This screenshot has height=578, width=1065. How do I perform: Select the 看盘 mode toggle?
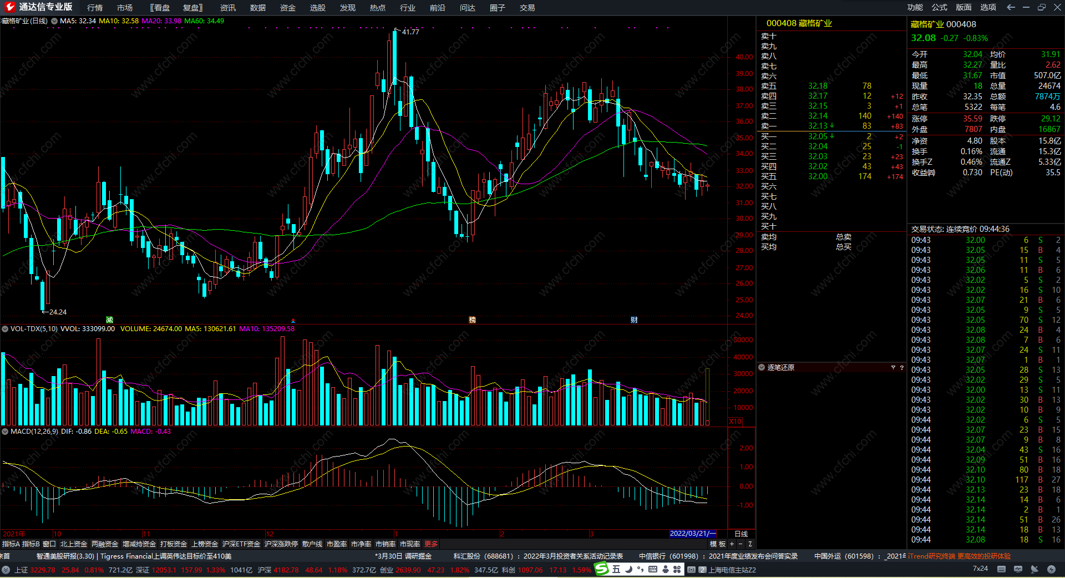[x=160, y=8]
